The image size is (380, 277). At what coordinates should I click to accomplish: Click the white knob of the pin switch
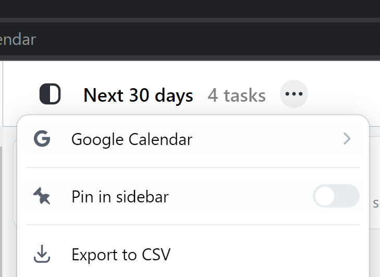(325, 196)
